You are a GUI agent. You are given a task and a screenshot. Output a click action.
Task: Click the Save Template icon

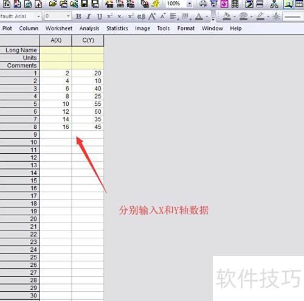pyautogui.click(x=95, y=4)
